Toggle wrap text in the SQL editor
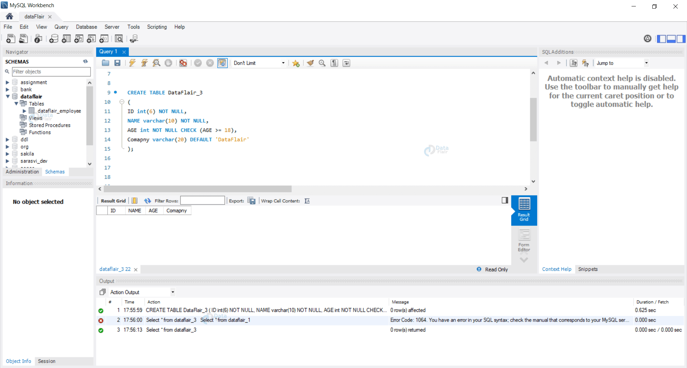This screenshot has height=368, width=687. pos(346,63)
